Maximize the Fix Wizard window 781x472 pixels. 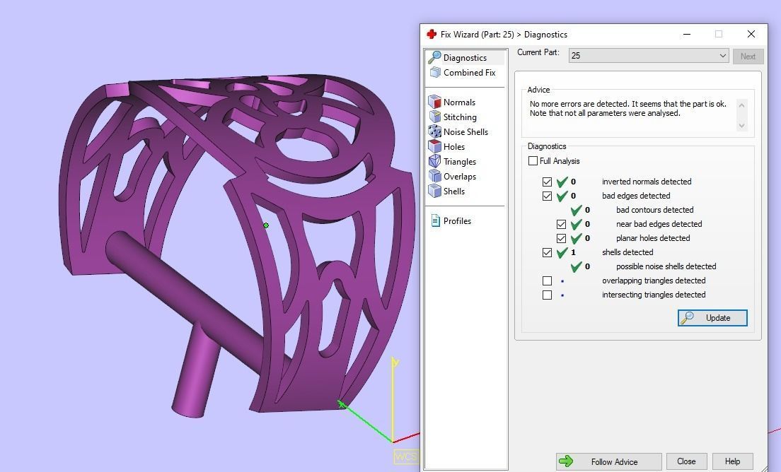(718, 34)
